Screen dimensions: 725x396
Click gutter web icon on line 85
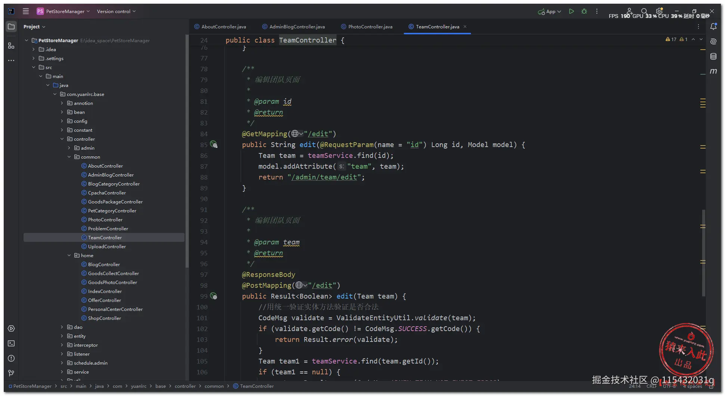(x=214, y=144)
